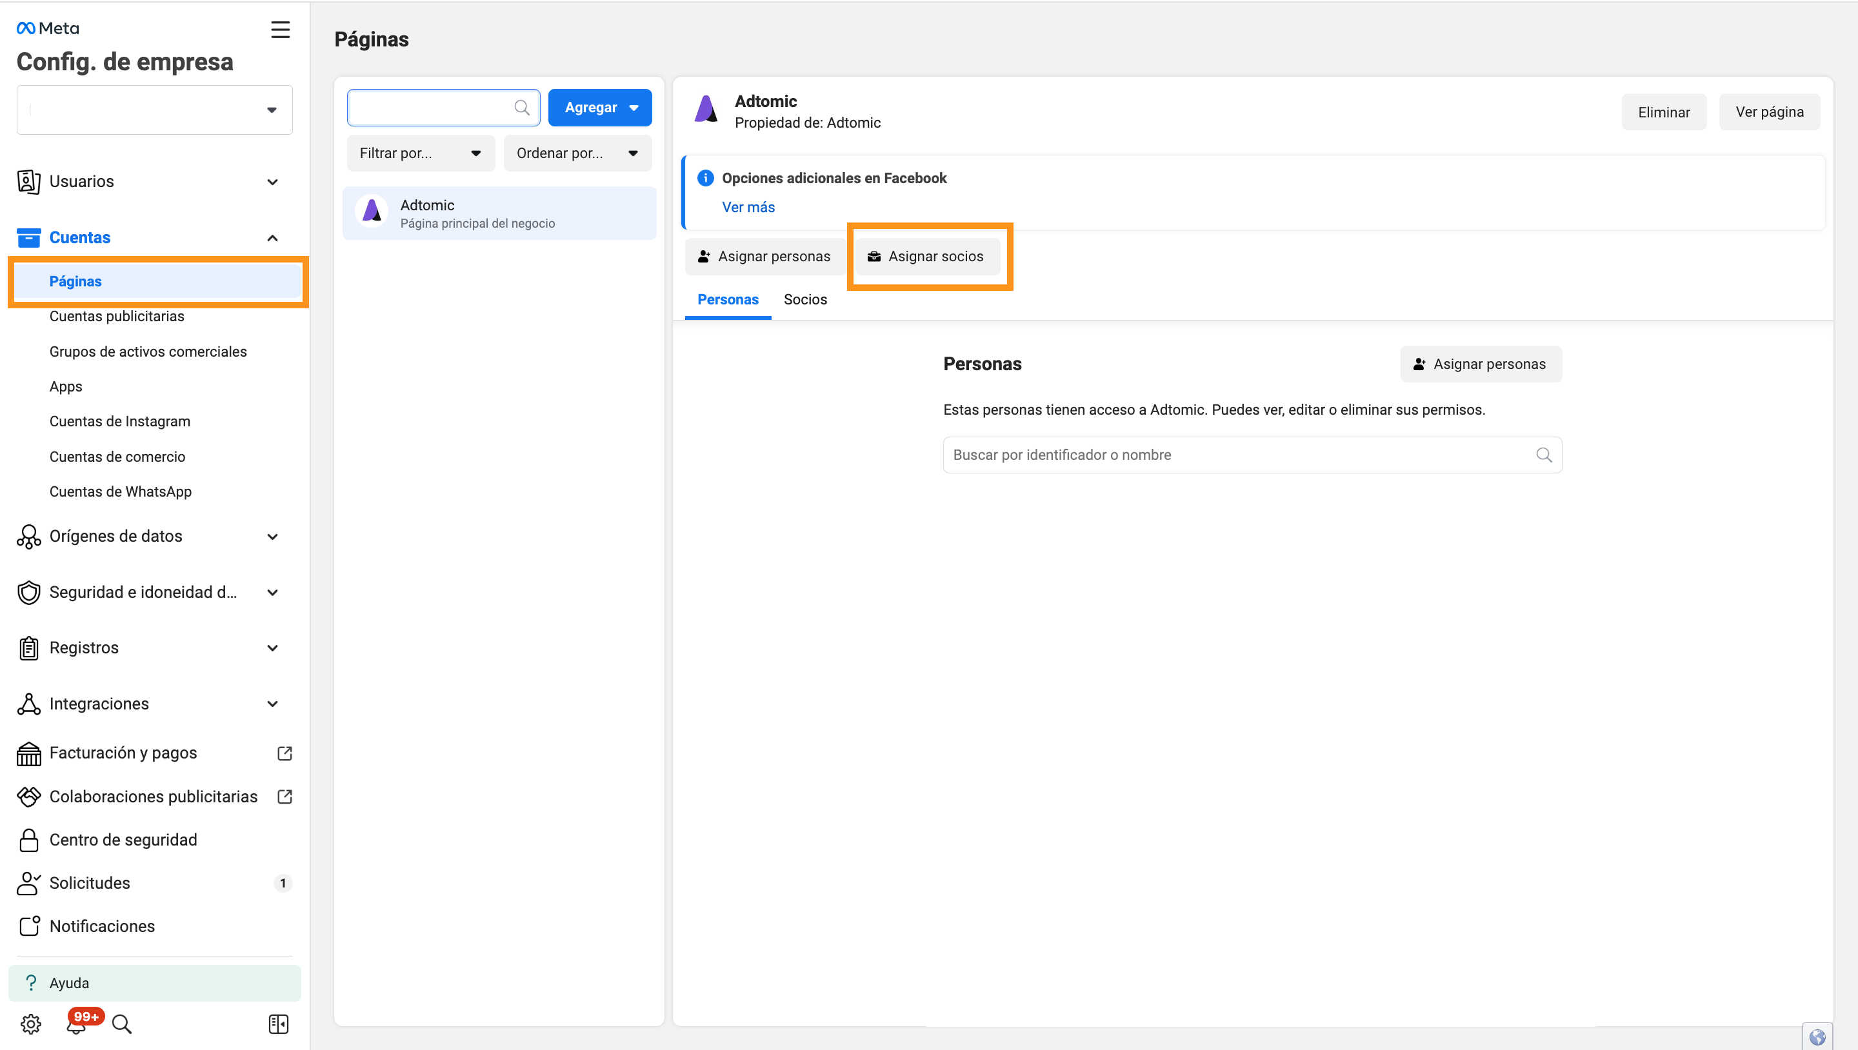Viewport: 1858px width, 1050px height.
Task: Click the Orígenes de datos icon
Action: click(x=28, y=537)
